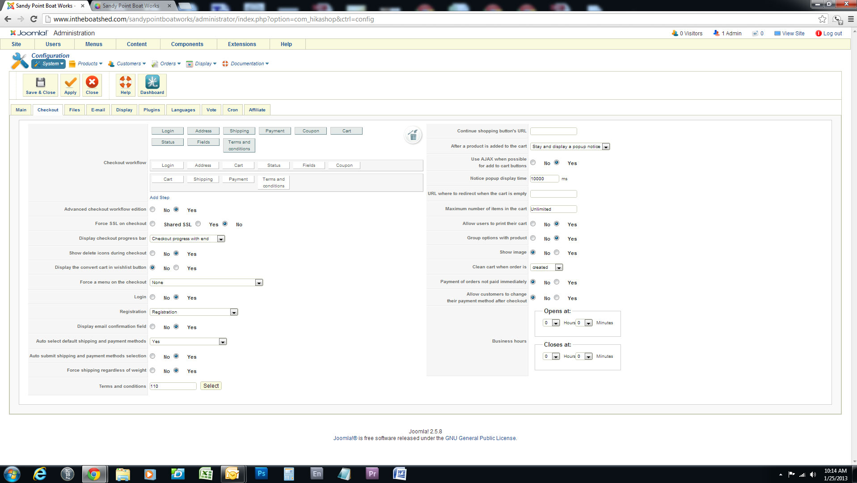This screenshot has height=483, width=857.
Task: Open the Orders dropdown menu
Action: point(166,64)
